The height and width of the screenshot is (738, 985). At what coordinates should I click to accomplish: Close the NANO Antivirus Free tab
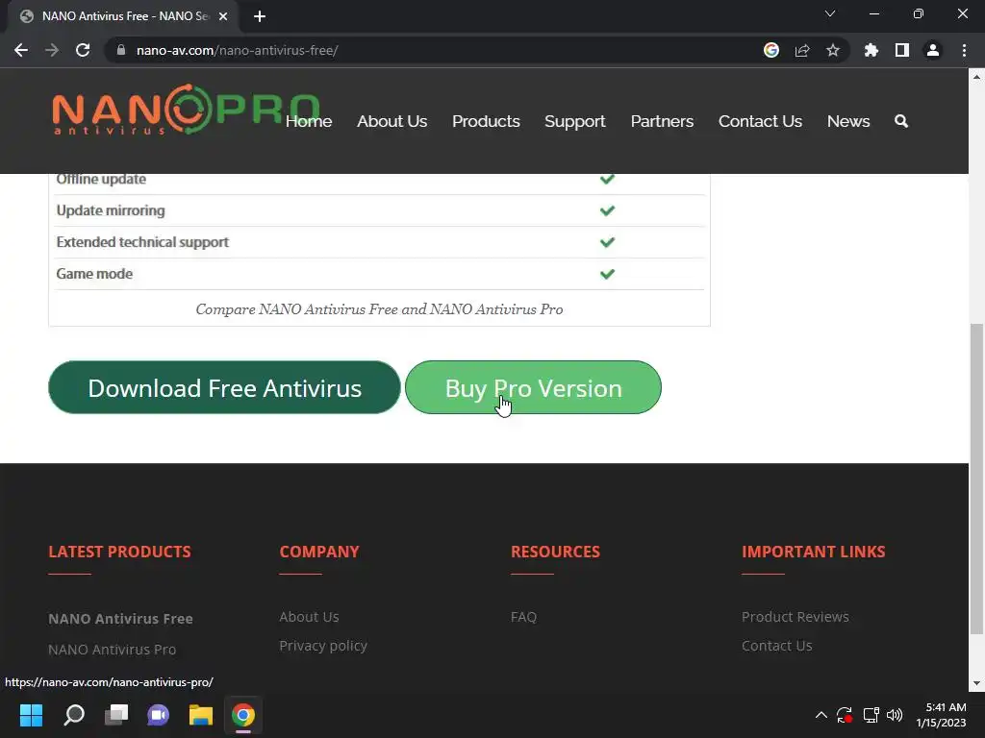coord(223,16)
